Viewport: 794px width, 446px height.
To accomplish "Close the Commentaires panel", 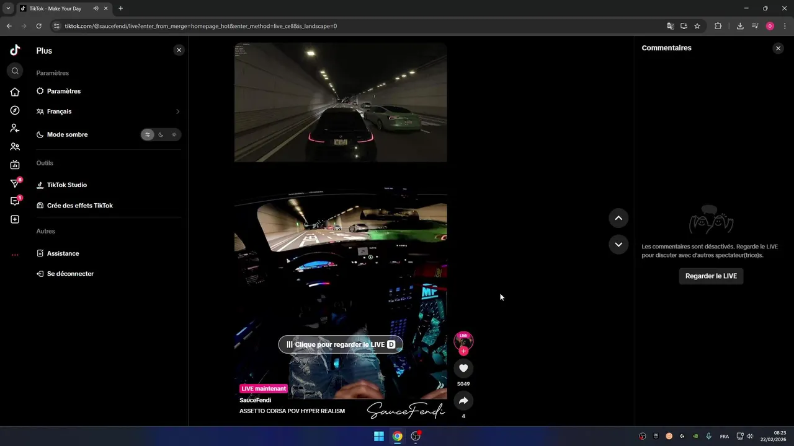I will (x=778, y=48).
